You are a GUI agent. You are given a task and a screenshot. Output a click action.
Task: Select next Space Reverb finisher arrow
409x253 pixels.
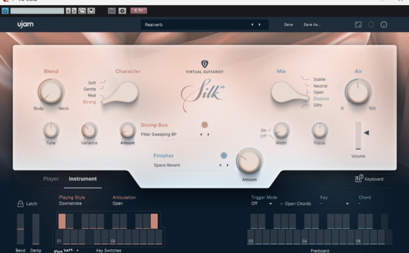[x=228, y=165]
